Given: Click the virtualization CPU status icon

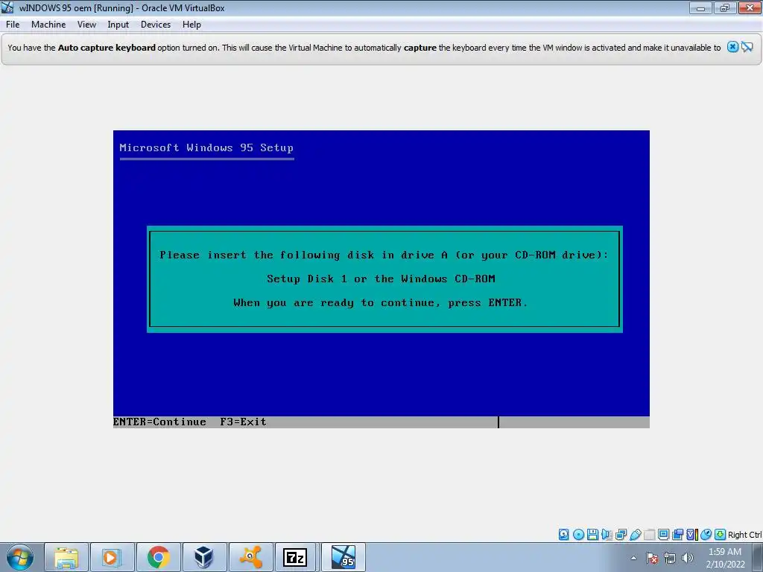Looking at the screenshot, I should tap(691, 535).
